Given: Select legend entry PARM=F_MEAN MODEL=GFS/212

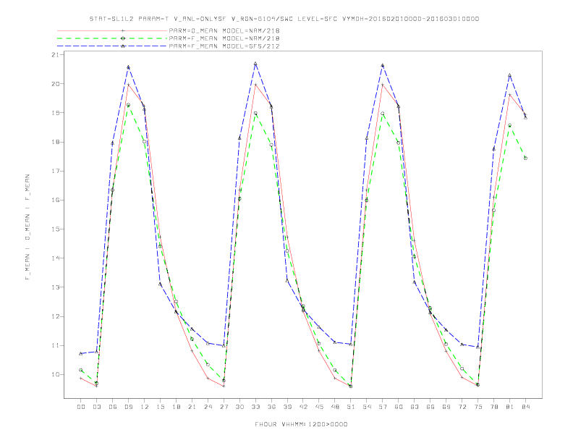Looking at the screenshot, I should click(224, 46).
